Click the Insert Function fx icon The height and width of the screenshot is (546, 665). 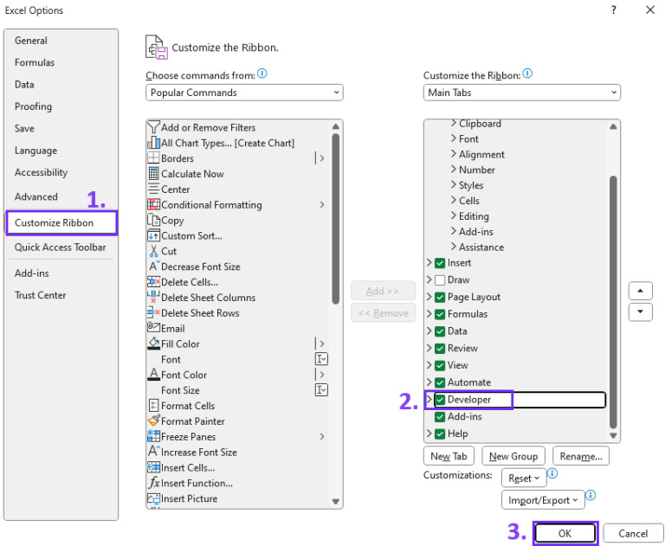[x=154, y=483]
